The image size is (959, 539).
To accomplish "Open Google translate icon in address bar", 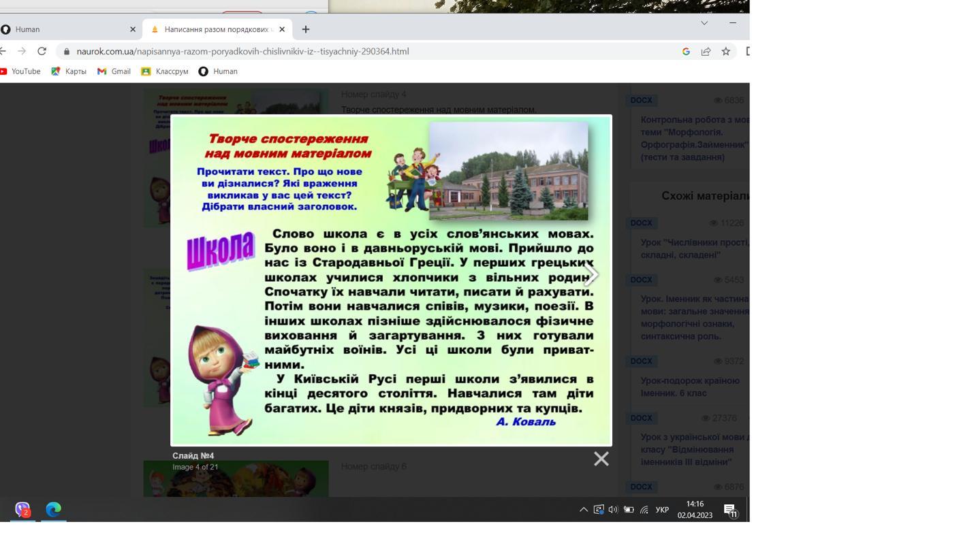I will tap(686, 51).
